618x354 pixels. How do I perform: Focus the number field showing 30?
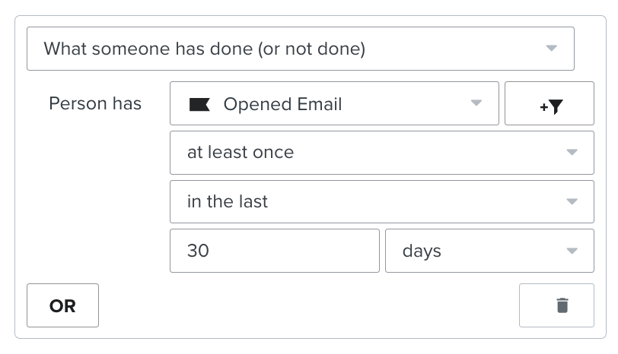tap(274, 251)
